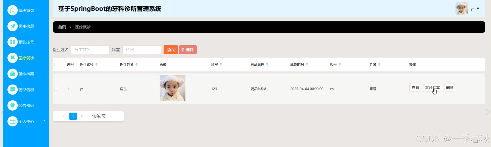Open 公告资讯 menu item
Viewport: 491px width, 147px height.
26,105
